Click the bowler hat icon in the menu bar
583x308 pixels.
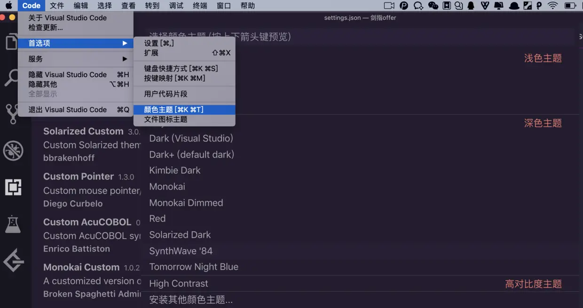(x=514, y=6)
